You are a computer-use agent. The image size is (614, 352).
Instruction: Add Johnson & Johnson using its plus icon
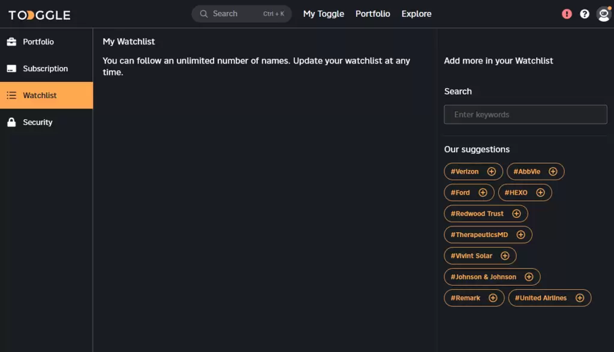pyautogui.click(x=529, y=277)
